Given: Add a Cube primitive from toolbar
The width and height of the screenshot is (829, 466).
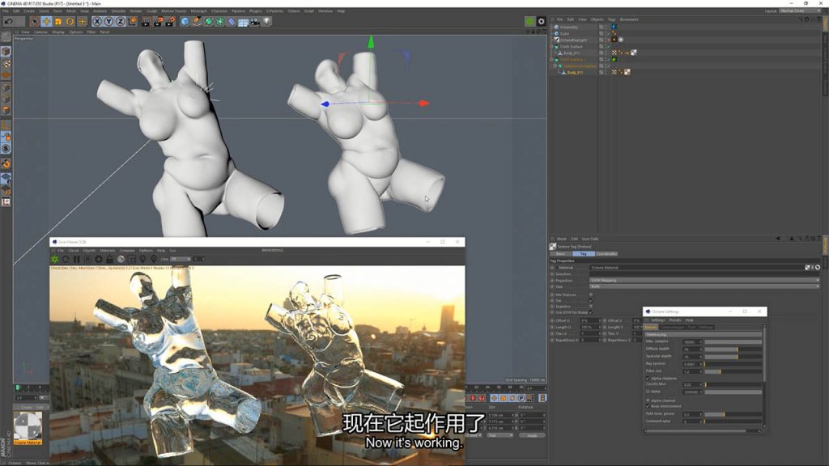Looking at the screenshot, I should (185, 22).
